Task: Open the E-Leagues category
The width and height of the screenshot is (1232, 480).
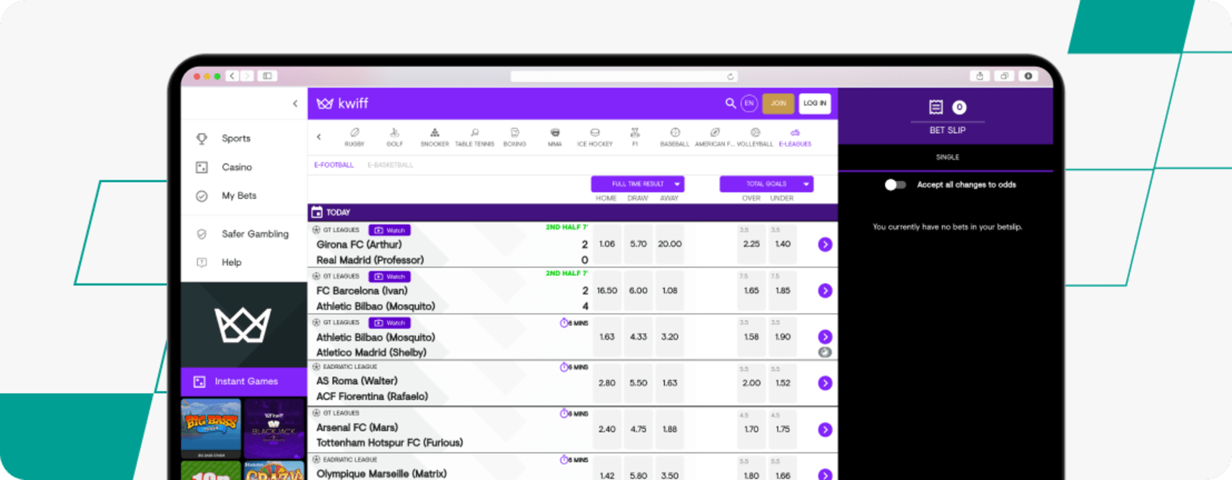Action: tap(795, 137)
